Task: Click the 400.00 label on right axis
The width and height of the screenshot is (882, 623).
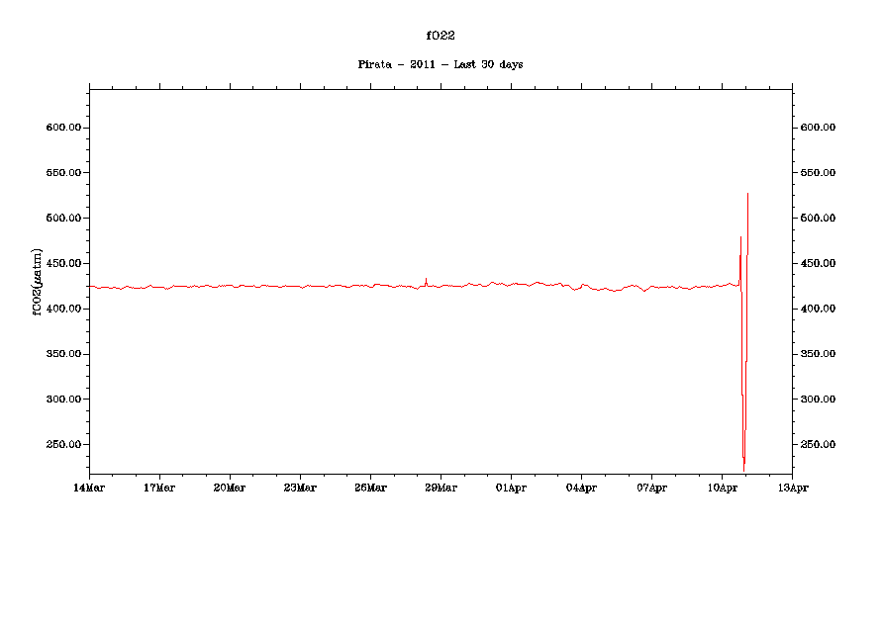Action: point(819,309)
